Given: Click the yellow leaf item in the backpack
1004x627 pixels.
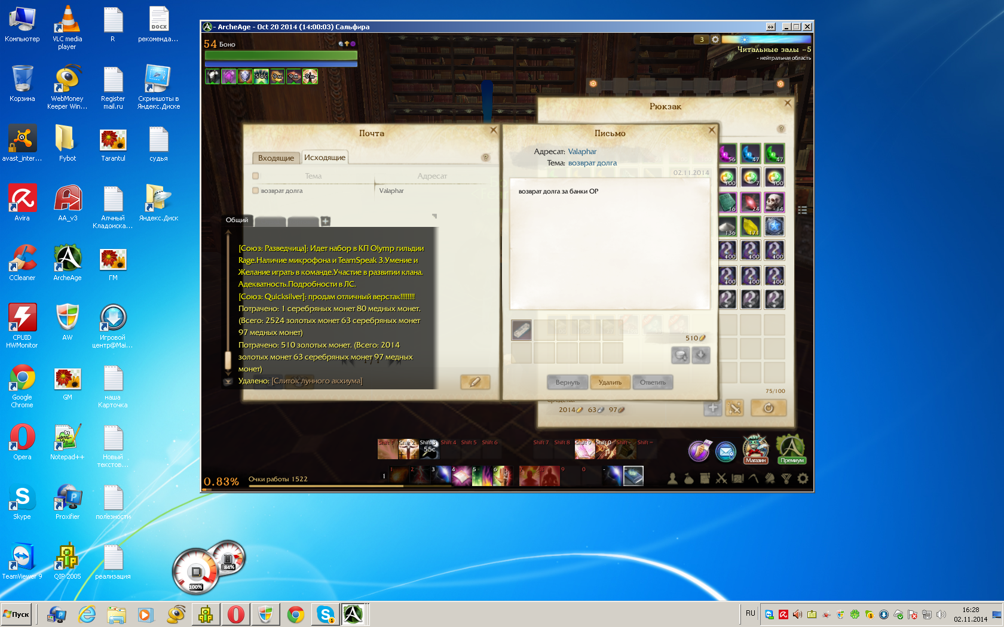Looking at the screenshot, I should tap(751, 226).
